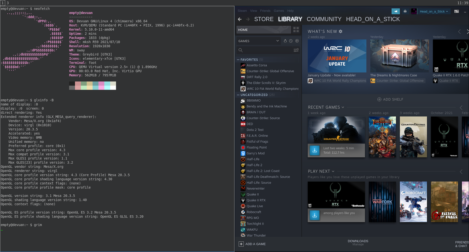Collapse the FAVORITES category
The width and height of the screenshot is (469, 252).
pos(238,59)
